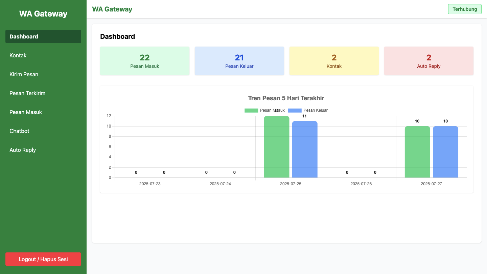
Task: Go to Kontak in the sidebar
Action: 43,55
